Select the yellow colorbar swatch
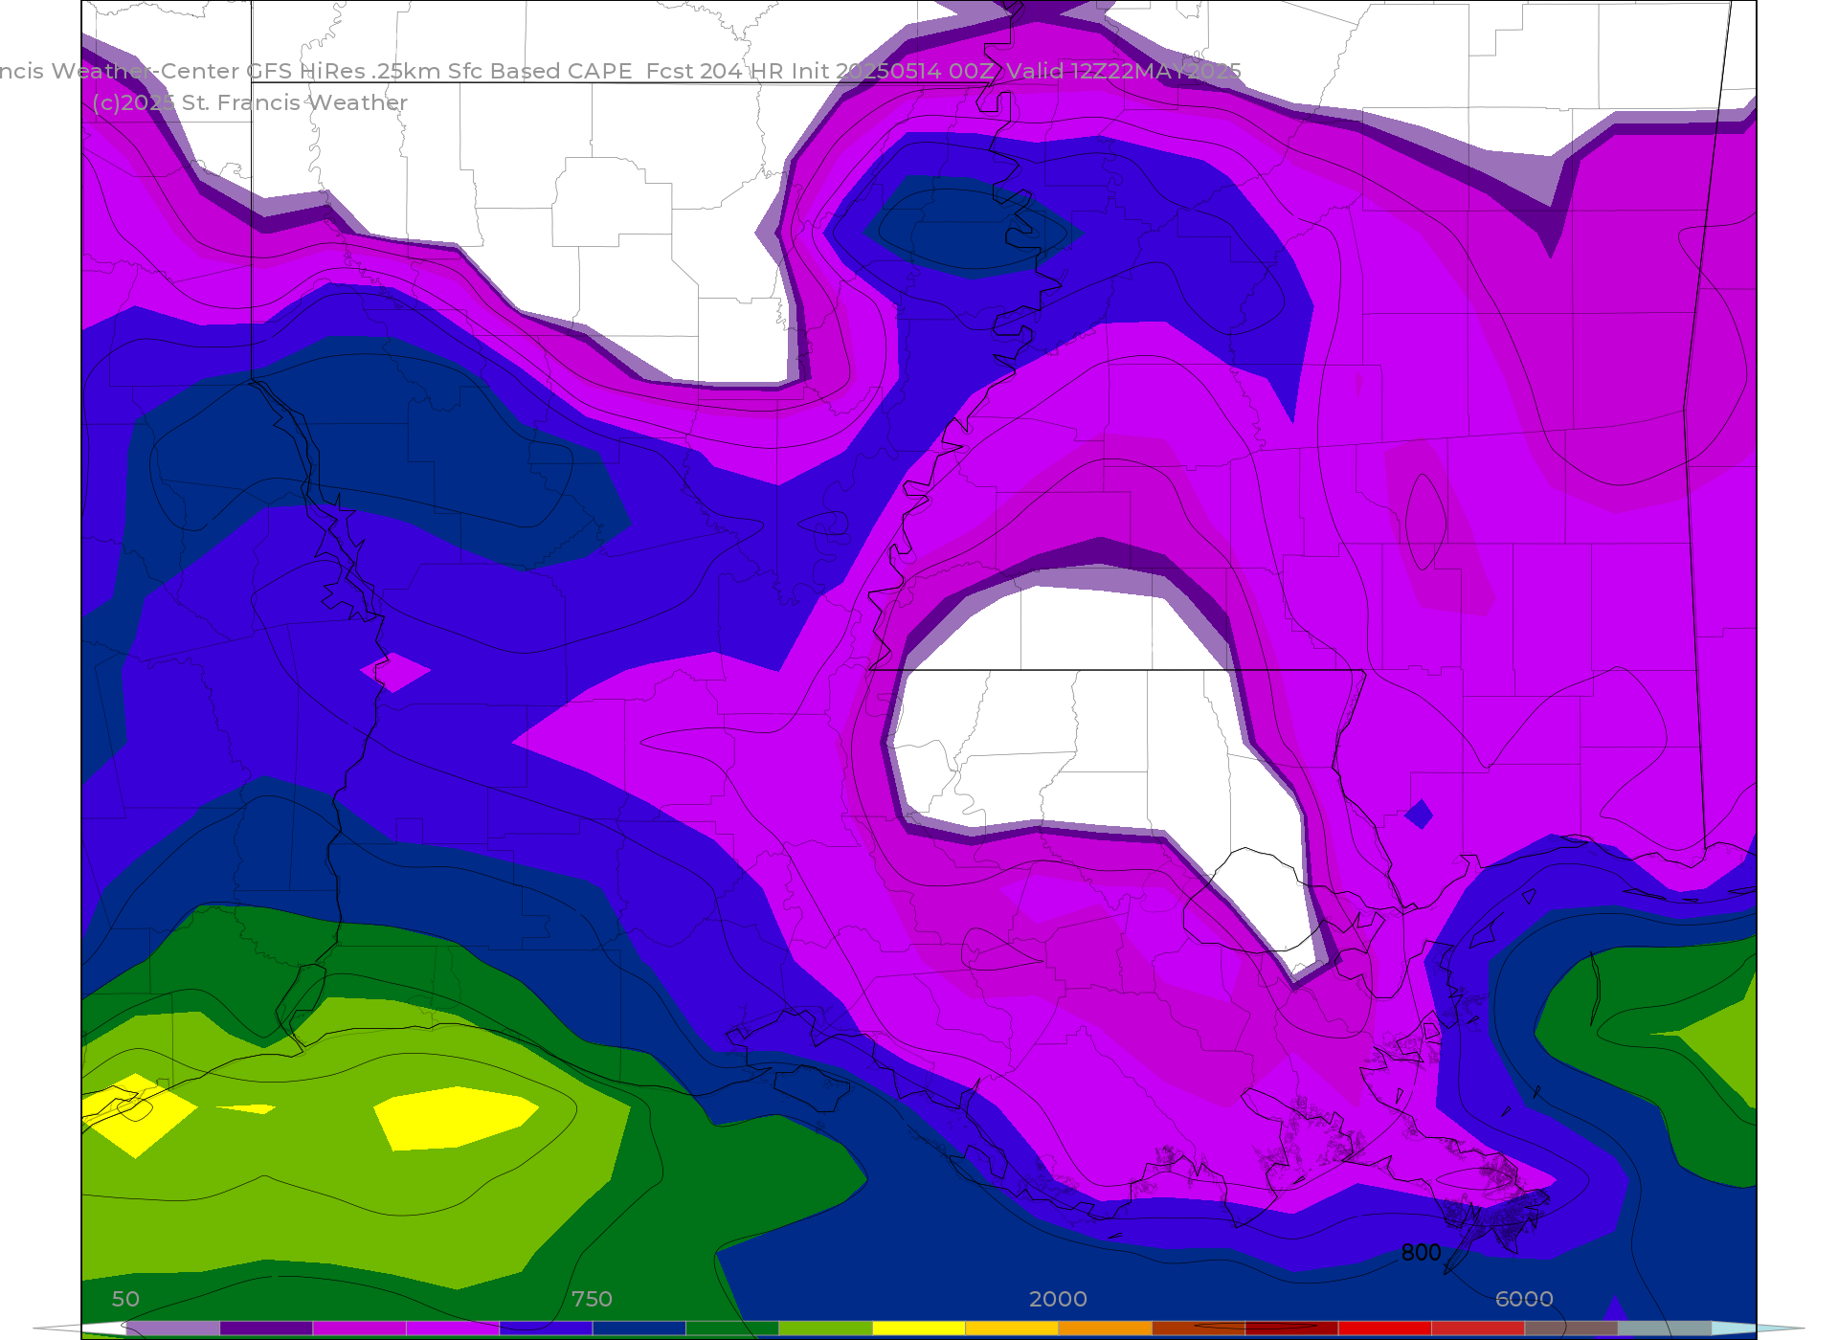1838x1340 pixels. point(919,1329)
